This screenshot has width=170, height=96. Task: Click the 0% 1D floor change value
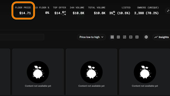[47, 13]
